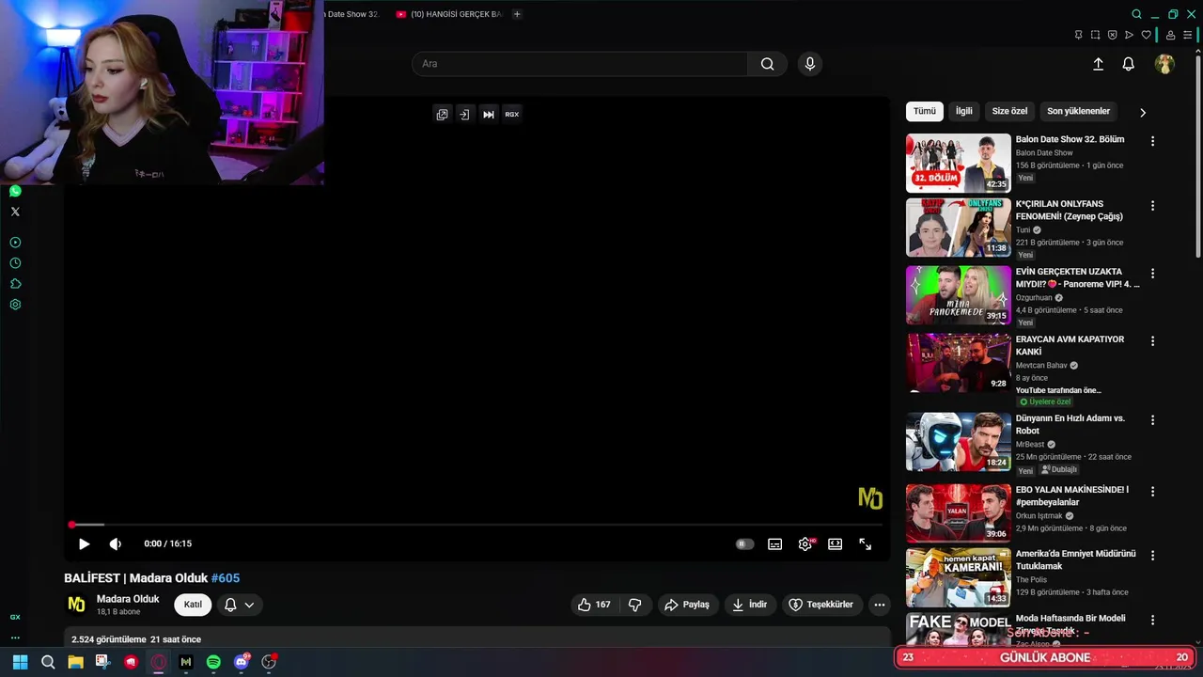Focus the Ara search field
Viewport: 1203px width, 677px height.
coord(580,63)
